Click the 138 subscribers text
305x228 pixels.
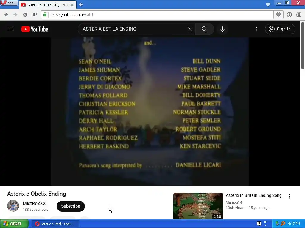[35, 210]
